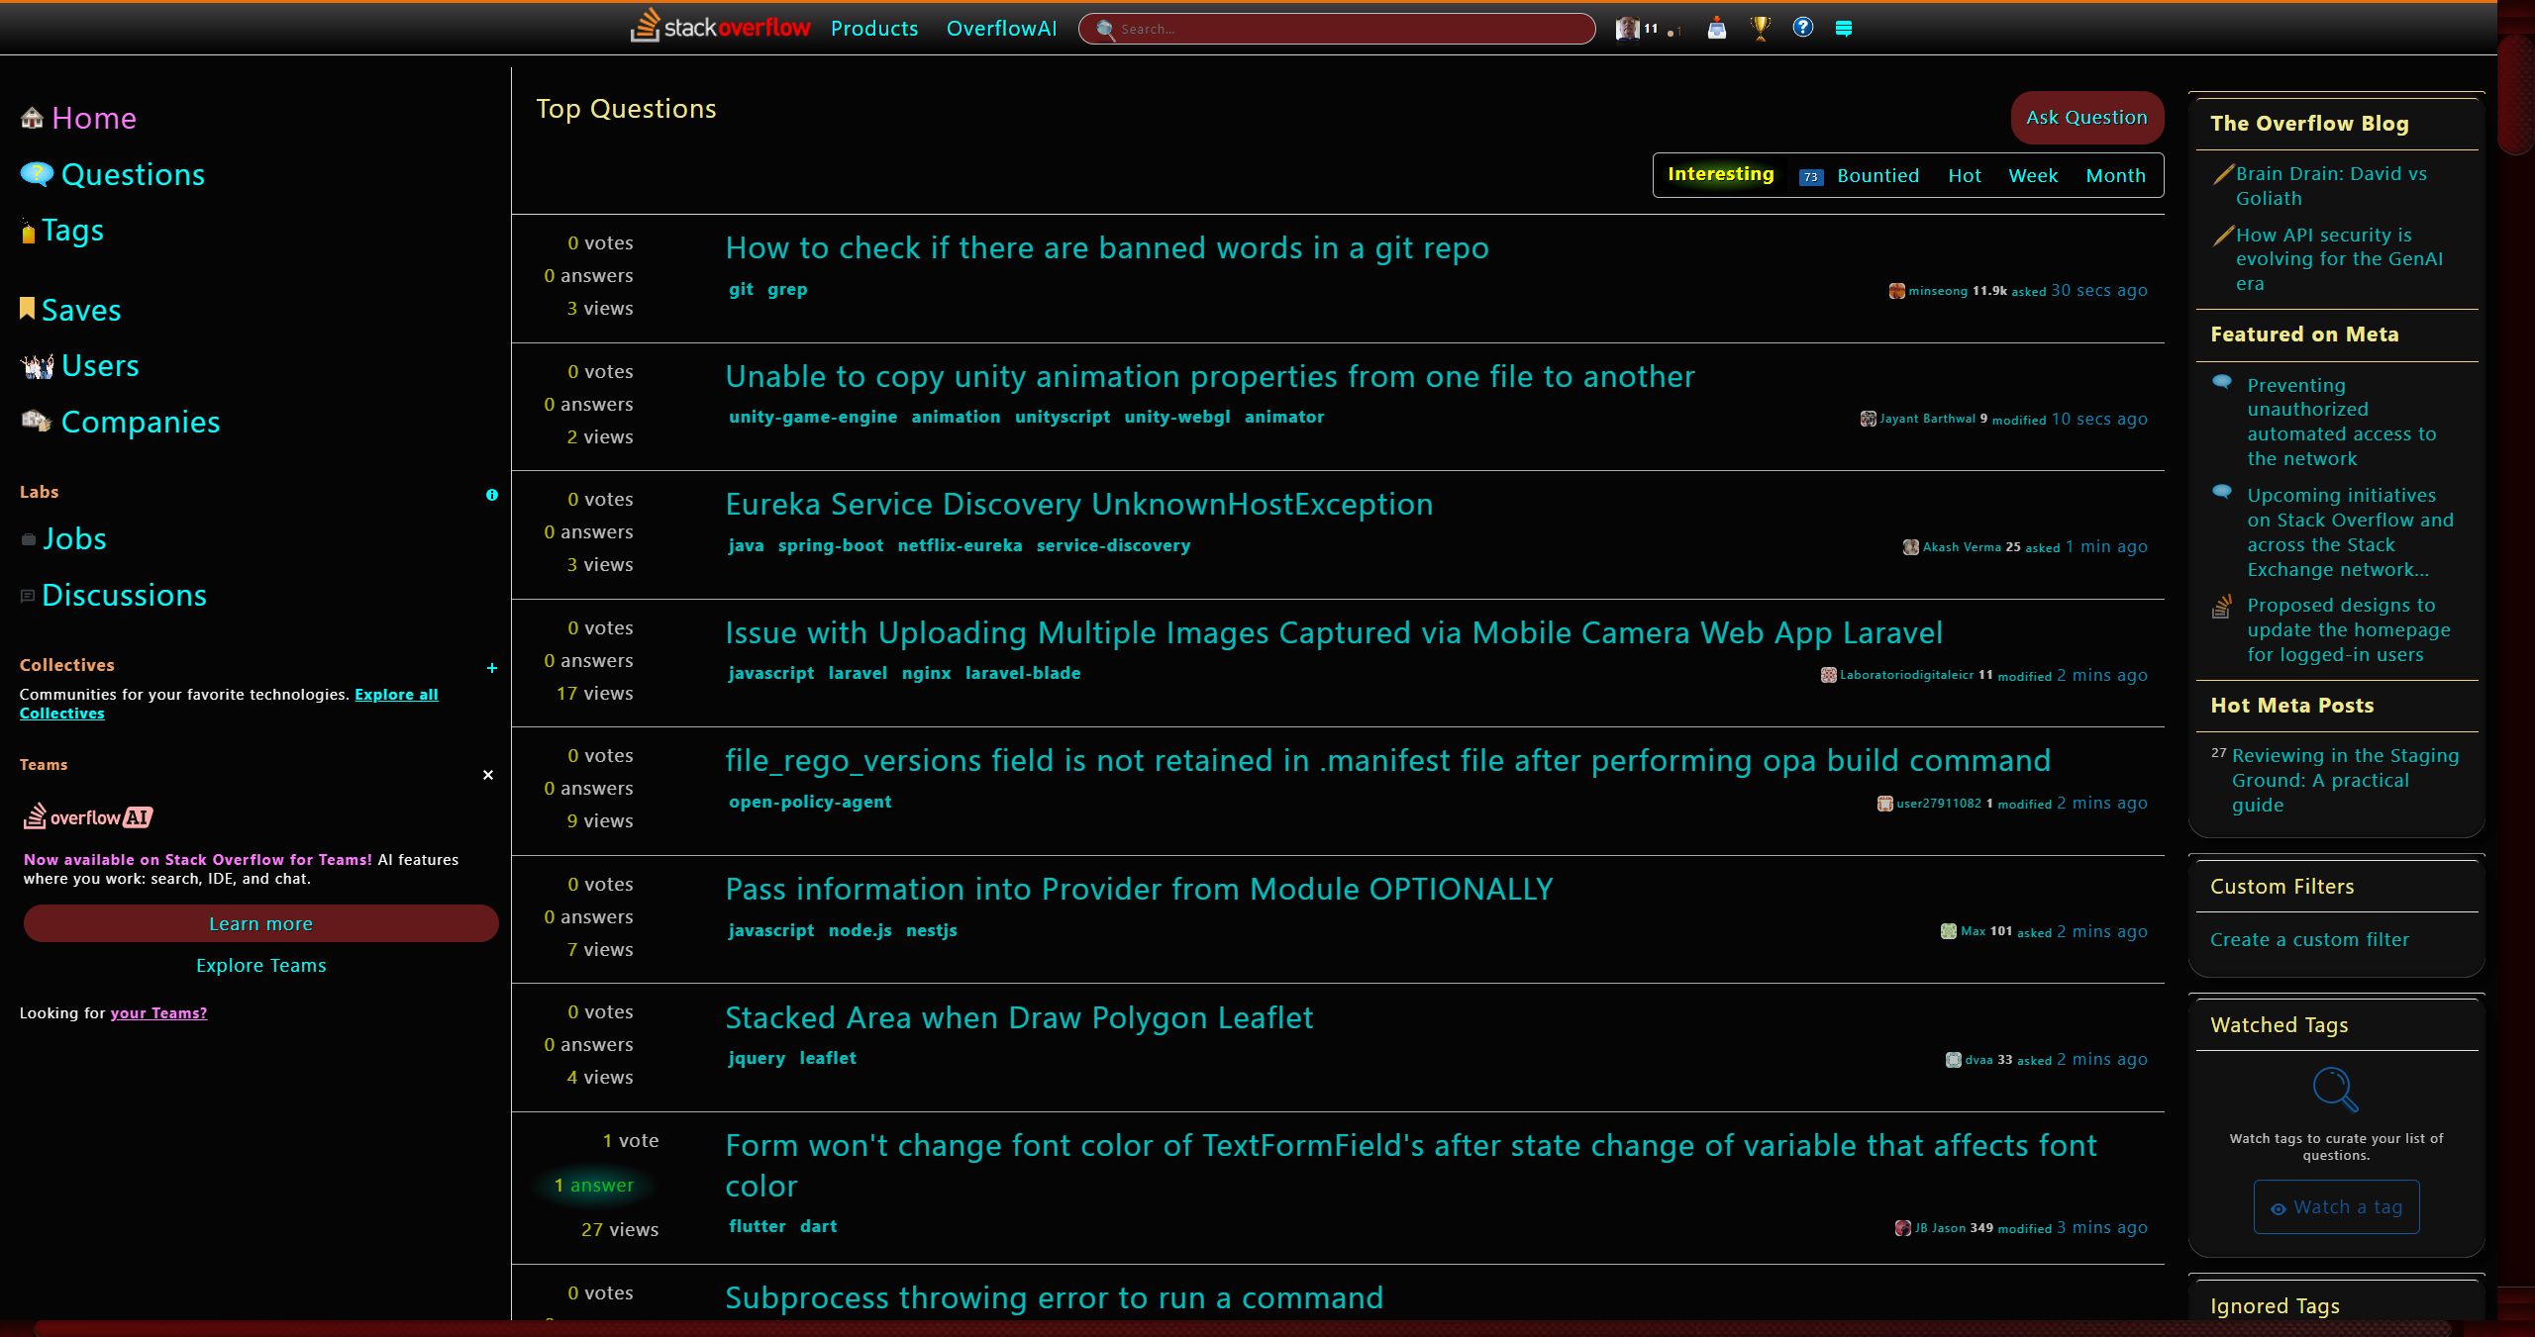Click the Companies icon in sidebar
This screenshot has height=1337, width=2535.
[37, 422]
